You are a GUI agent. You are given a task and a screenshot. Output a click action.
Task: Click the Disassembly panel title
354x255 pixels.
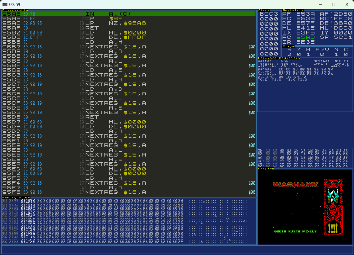pos(15,10)
